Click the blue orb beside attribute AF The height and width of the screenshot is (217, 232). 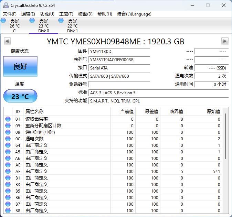coord(8,172)
